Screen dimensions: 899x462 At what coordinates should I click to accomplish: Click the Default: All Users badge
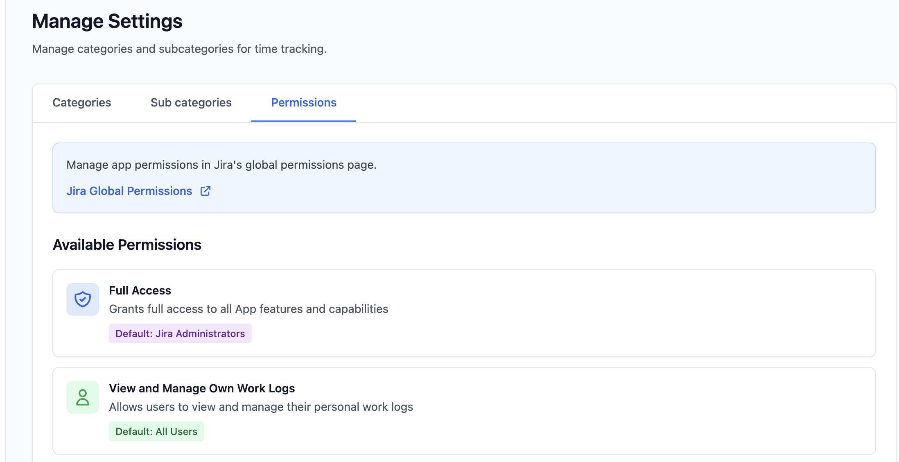coord(156,431)
